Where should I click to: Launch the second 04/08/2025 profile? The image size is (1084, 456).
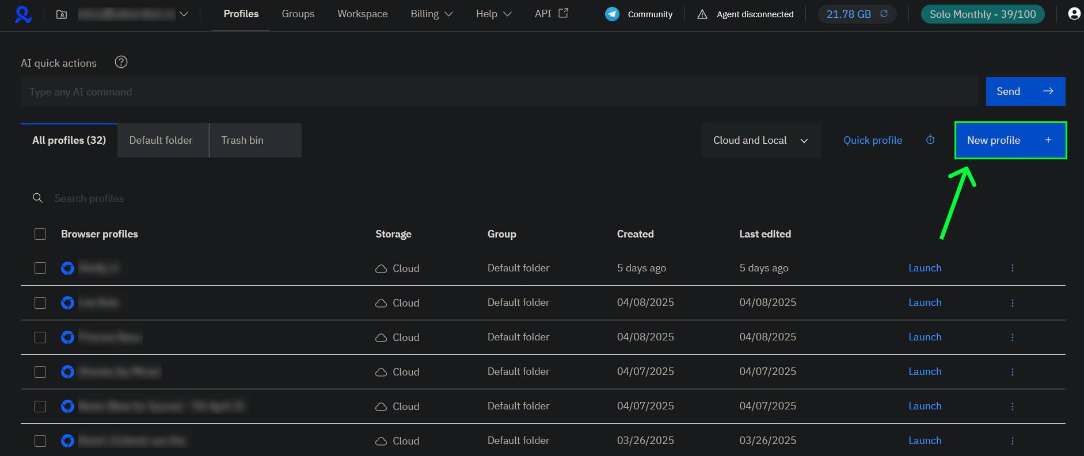(925, 337)
